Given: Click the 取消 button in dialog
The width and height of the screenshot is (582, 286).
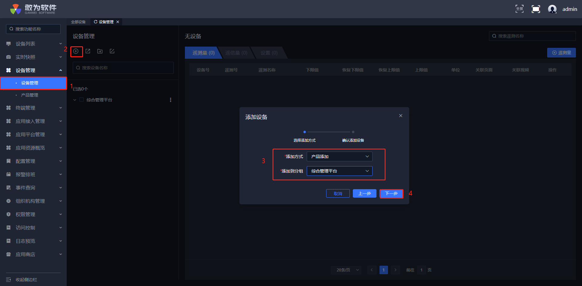Looking at the screenshot, I should coord(338,193).
